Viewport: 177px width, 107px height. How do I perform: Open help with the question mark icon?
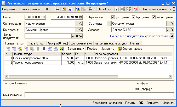[117, 9]
